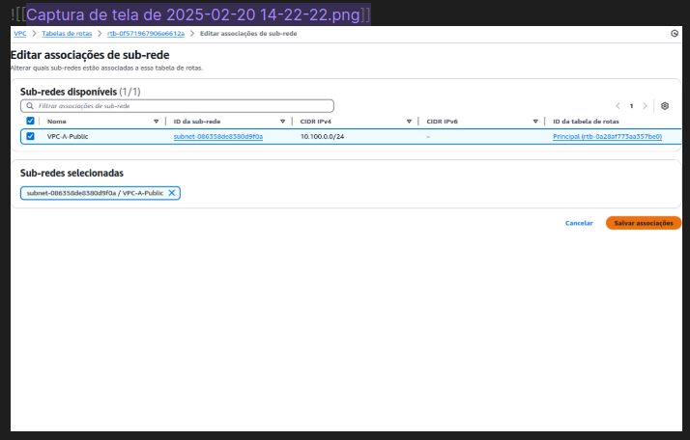Viewport: 690px width, 440px height.
Task: Open rtb-0f571967906e6612a breadcrumb link
Action: (x=146, y=34)
